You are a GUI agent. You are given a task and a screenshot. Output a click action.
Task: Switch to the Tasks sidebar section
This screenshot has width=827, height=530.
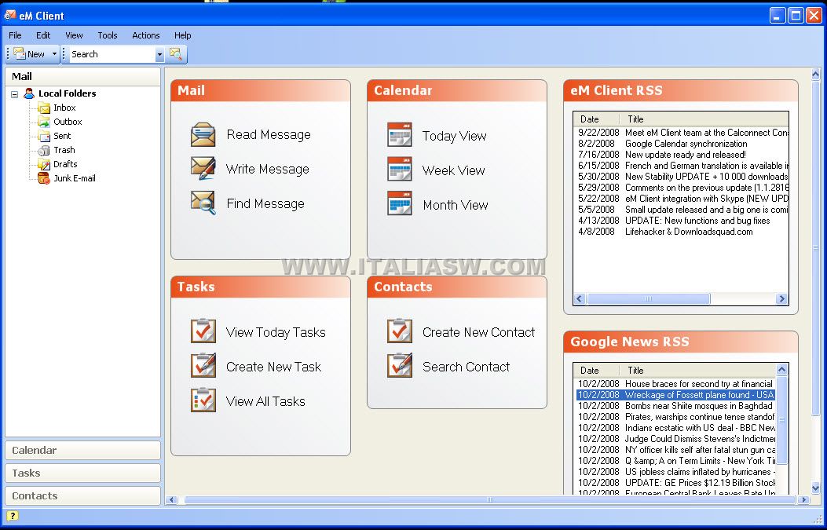pos(82,473)
